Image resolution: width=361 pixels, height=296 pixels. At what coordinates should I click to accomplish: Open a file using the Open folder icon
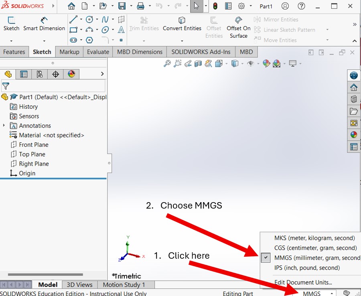(x=103, y=6)
